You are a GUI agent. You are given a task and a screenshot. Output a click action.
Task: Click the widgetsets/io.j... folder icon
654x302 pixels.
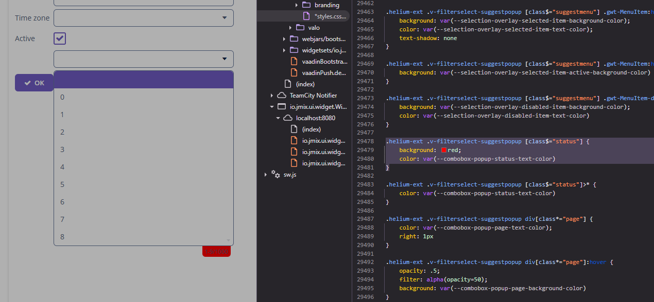(x=294, y=50)
